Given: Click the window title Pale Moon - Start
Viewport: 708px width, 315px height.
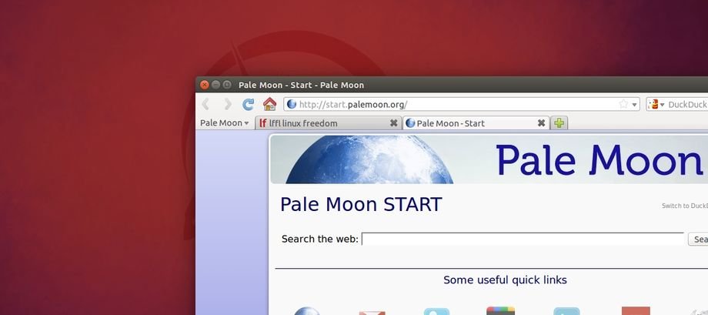Looking at the screenshot, I should (x=301, y=85).
